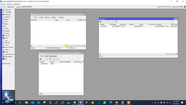Open Dot1X in the sidebar
Screen dimensions: 186x105
coord(6,50)
